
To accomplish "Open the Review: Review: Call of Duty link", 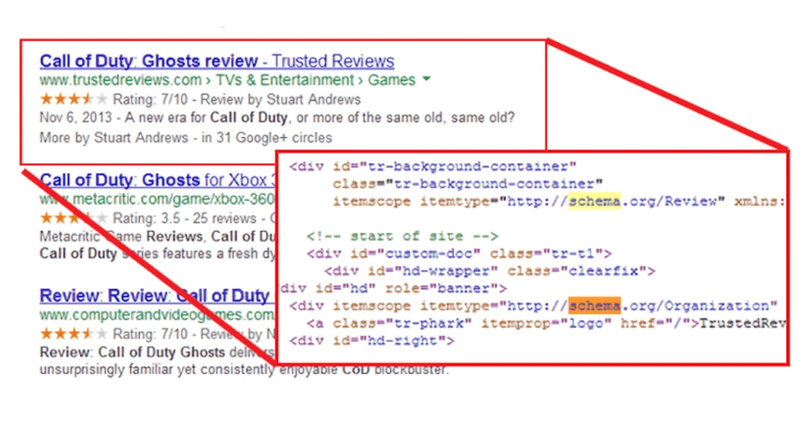I will pyautogui.click(x=154, y=296).
